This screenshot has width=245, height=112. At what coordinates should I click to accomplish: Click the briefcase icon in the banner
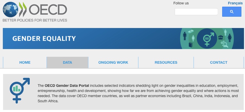point(221,38)
